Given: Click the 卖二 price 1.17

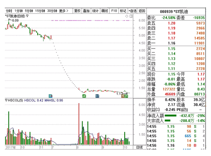Looking at the screenshot, I should (171, 38).
